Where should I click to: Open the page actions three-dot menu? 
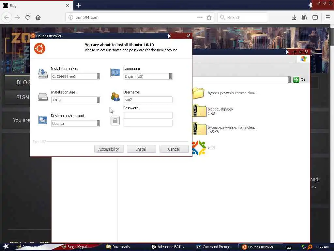click(200, 17)
